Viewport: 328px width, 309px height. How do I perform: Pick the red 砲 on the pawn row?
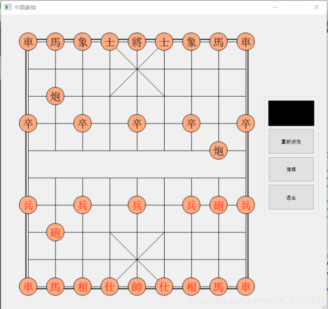[x=219, y=205]
